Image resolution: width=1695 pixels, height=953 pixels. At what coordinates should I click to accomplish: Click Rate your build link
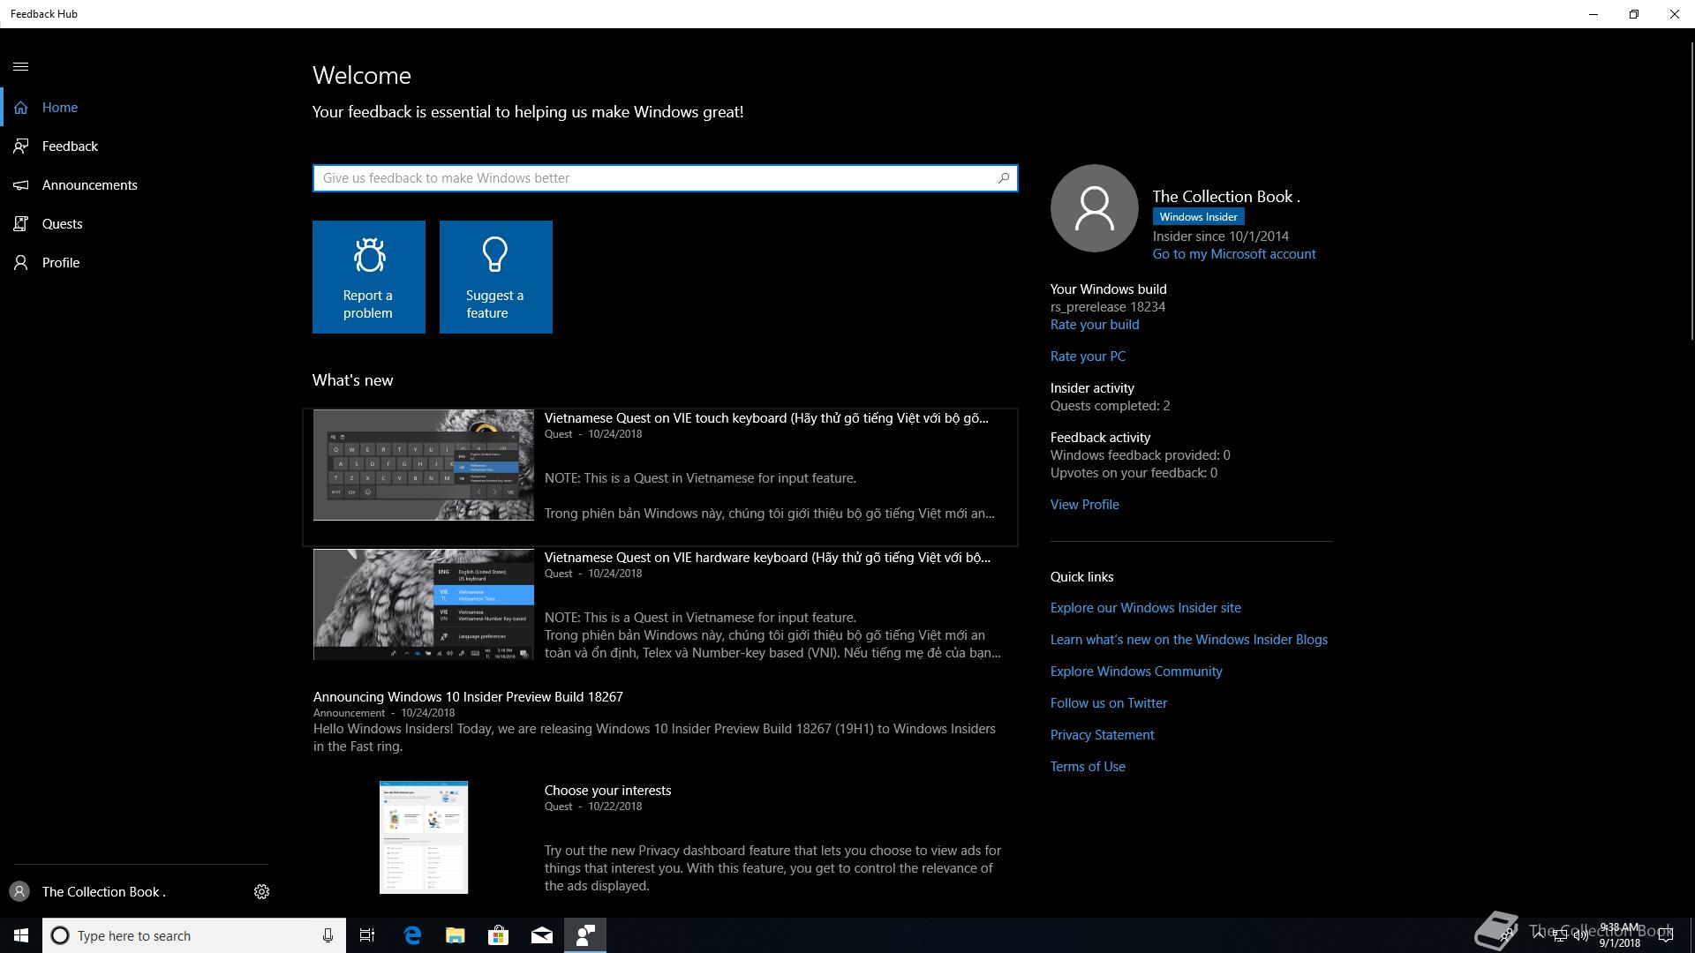1095,325
